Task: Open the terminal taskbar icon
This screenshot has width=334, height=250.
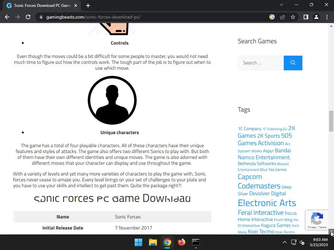Action: (196, 242)
